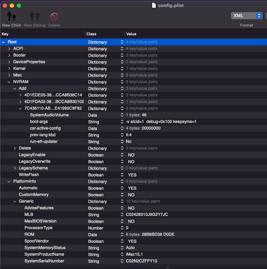Open class stepper for MaxBIOSVersion row
Screen dimensions: 267x269
point(122,221)
